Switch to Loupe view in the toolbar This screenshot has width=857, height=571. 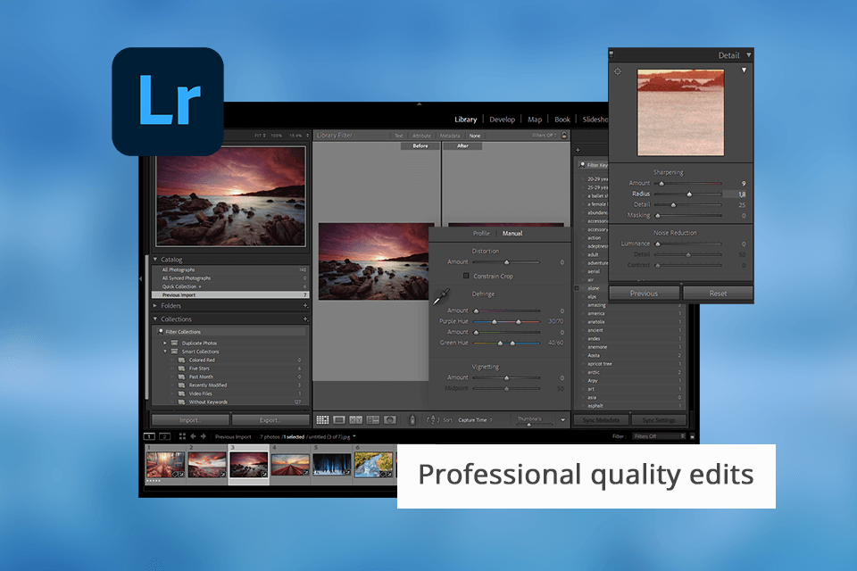coord(339,419)
